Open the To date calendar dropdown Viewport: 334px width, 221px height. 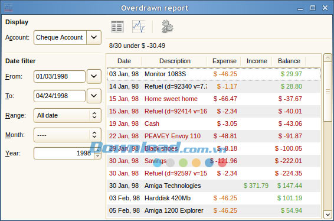point(94,96)
